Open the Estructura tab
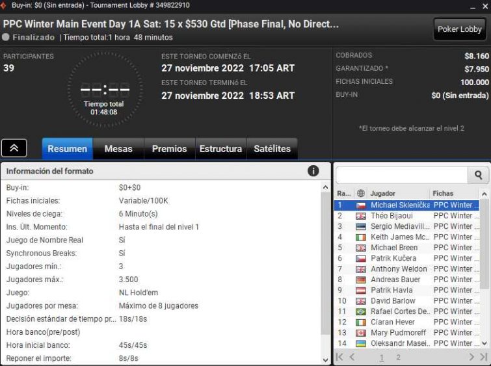The image size is (491, 366). point(220,149)
